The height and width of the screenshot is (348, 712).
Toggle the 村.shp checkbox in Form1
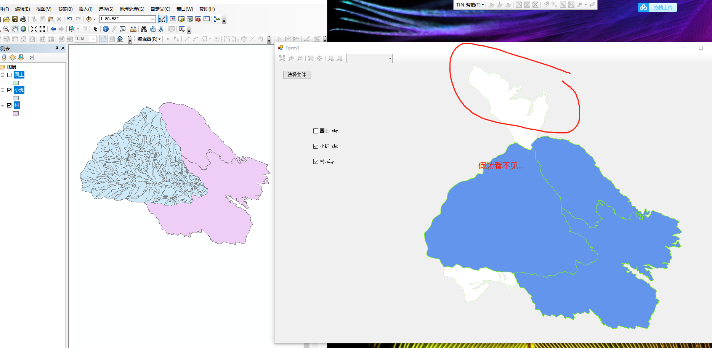316,161
